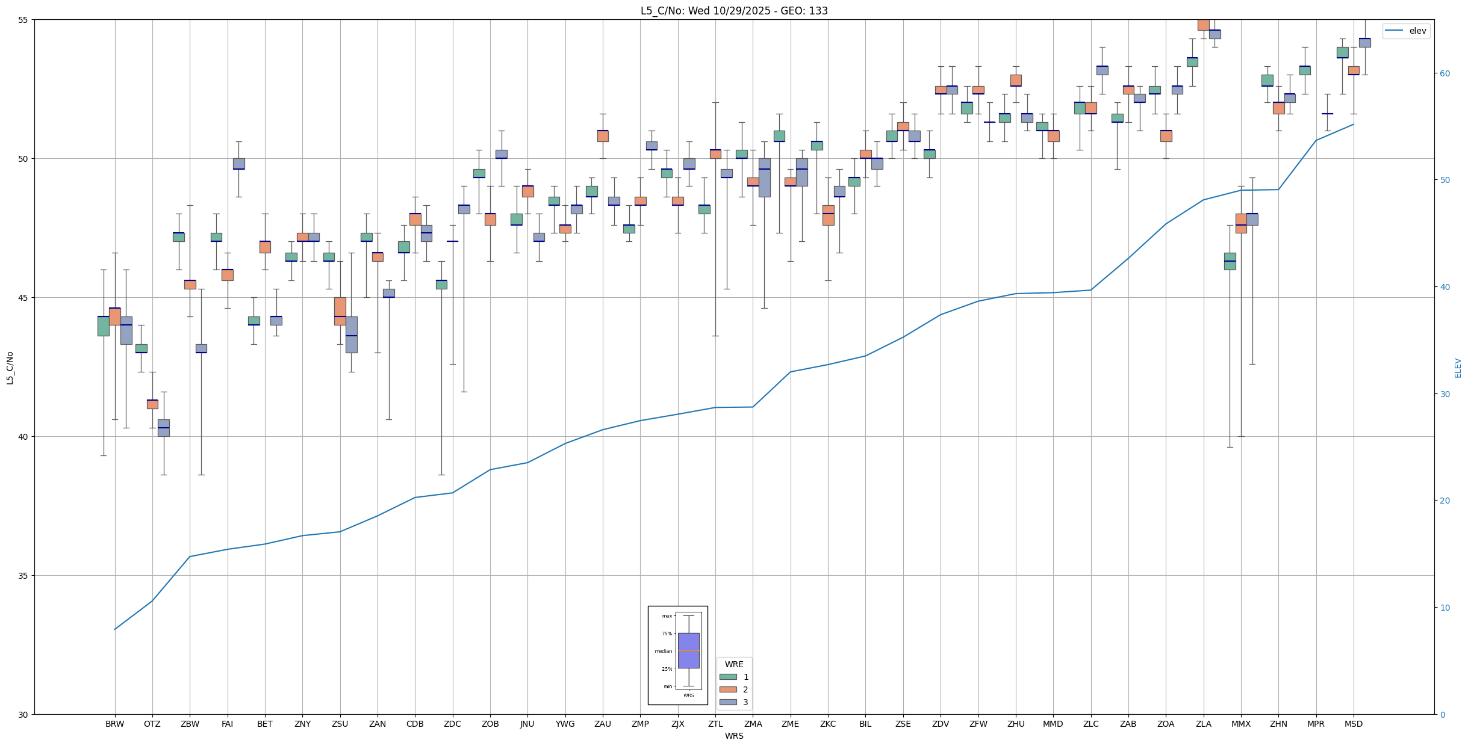Click the blue-gray WRE 3 legend swatch

coord(727,702)
